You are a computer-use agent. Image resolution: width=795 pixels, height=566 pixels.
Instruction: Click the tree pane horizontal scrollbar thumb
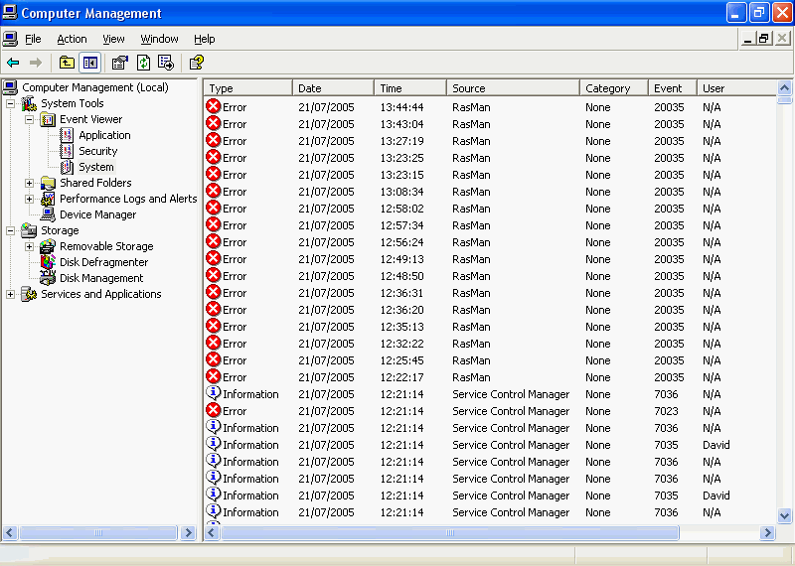(97, 533)
